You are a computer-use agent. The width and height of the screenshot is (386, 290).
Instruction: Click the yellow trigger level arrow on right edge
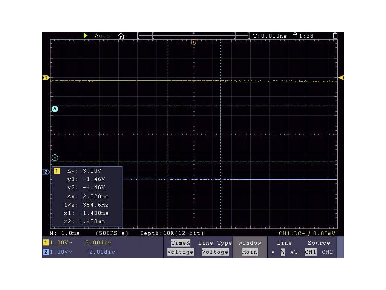point(341,78)
